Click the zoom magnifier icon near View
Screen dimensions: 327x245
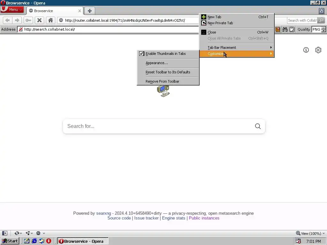click(x=298, y=233)
